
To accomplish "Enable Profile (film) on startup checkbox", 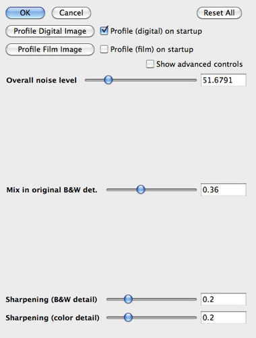I will (104, 49).
